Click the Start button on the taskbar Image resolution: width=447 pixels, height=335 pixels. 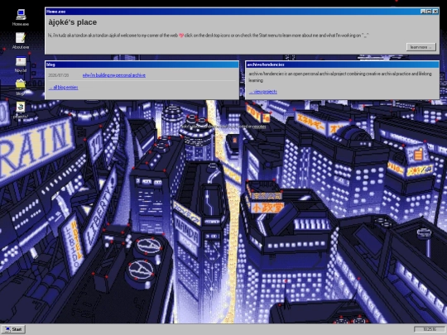coord(13,329)
